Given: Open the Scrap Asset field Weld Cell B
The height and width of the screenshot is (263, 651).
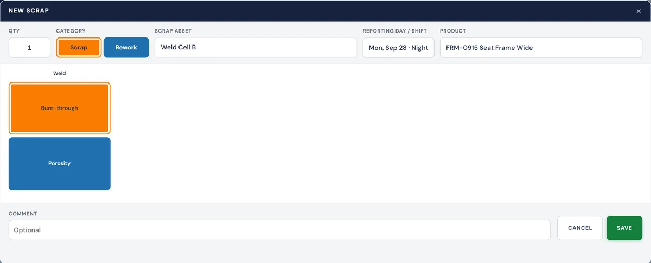Looking at the screenshot, I should pyautogui.click(x=256, y=47).
